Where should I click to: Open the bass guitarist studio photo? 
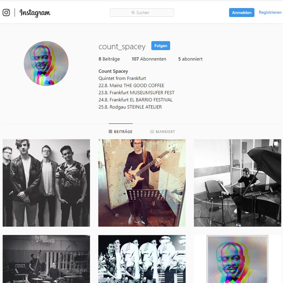[x=142, y=183]
